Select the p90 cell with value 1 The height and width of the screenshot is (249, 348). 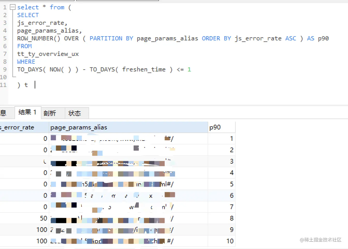pos(222,139)
